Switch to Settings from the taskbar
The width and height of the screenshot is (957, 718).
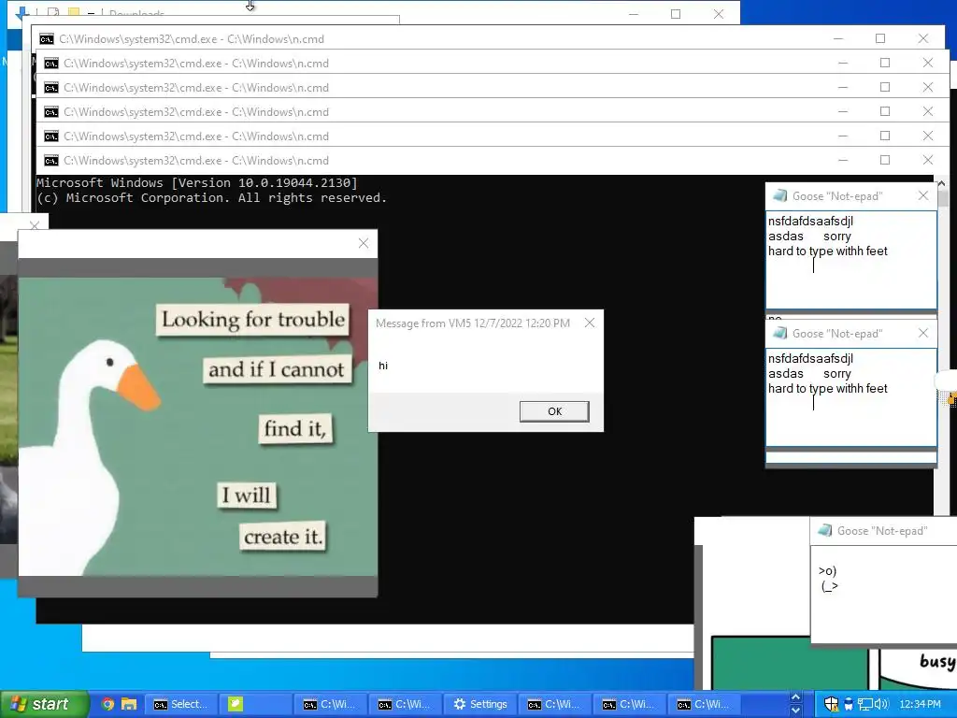(480, 704)
